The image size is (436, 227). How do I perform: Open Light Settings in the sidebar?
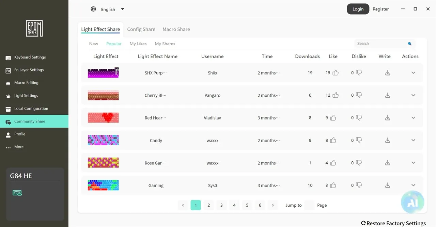[26, 96]
